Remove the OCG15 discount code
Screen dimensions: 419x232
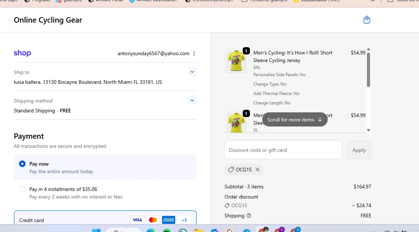[x=258, y=170]
